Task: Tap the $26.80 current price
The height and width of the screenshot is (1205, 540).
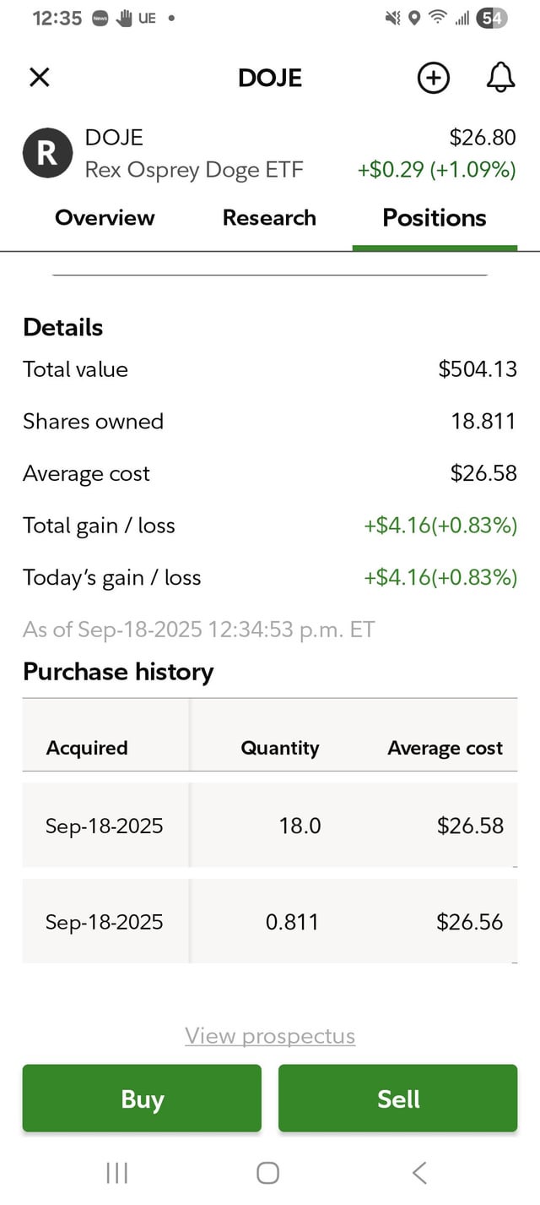Action: [x=483, y=138]
